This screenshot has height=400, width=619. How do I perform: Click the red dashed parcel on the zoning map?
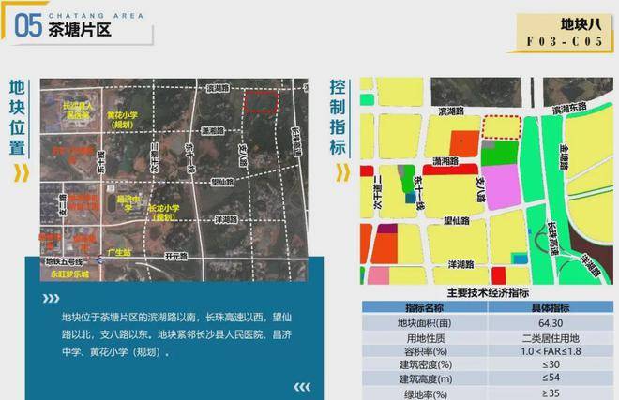[x=503, y=127]
